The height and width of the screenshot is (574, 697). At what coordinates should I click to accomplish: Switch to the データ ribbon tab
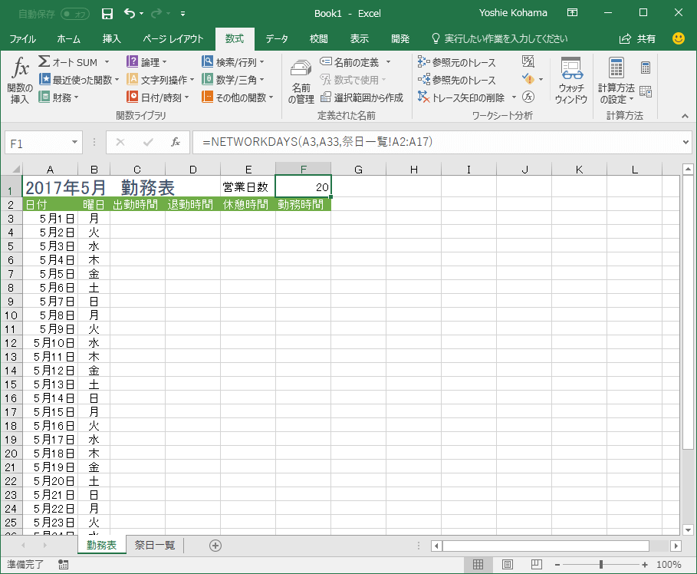tap(276, 38)
